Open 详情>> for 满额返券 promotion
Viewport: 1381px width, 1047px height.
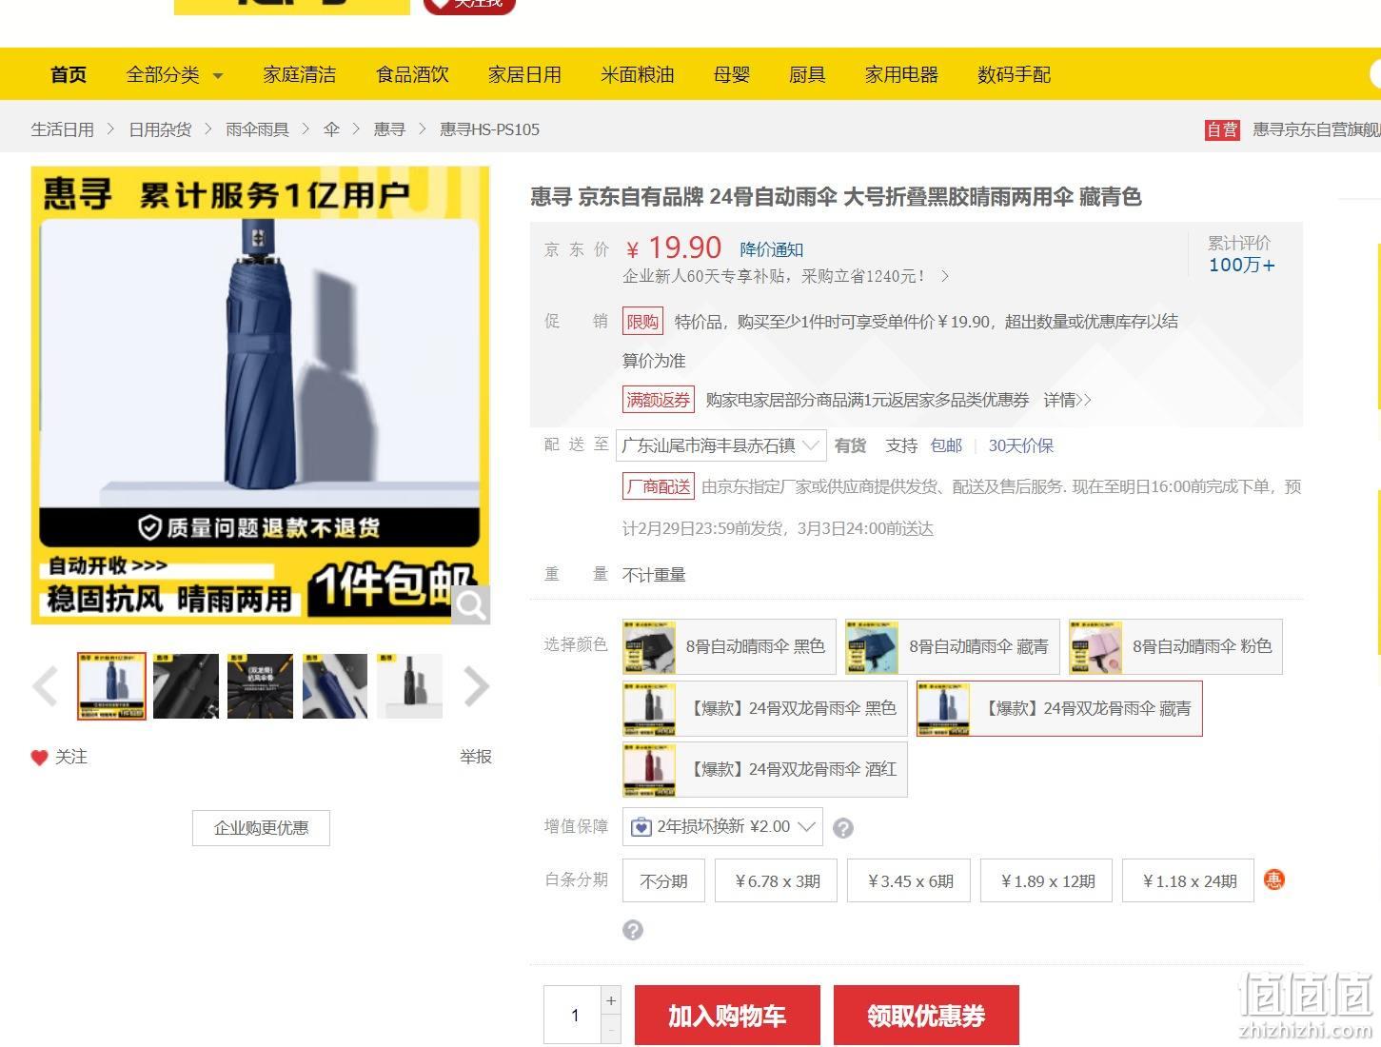[1067, 400]
